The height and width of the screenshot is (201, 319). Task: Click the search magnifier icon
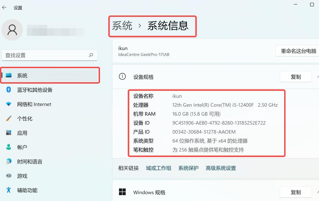(x=91, y=55)
